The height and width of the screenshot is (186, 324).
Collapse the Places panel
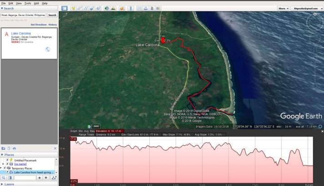pos(2,155)
